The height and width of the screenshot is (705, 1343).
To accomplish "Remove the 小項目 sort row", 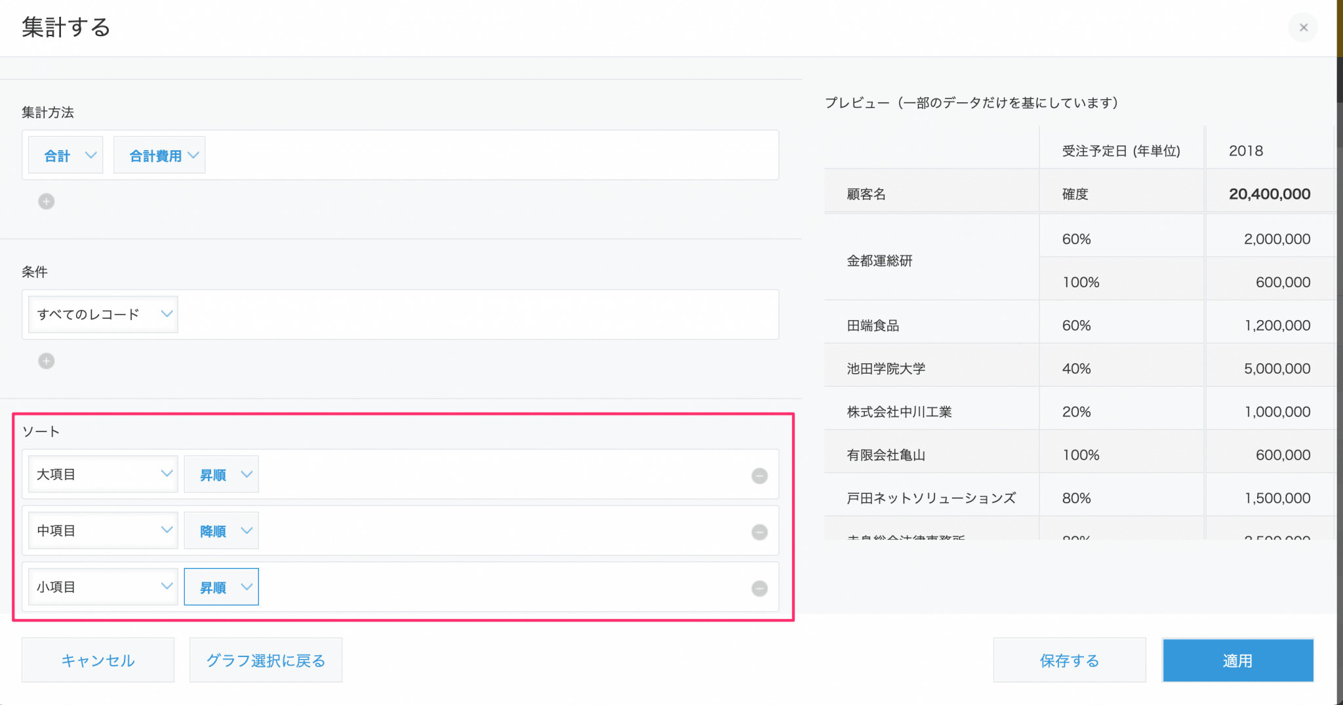I will (x=759, y=588).
